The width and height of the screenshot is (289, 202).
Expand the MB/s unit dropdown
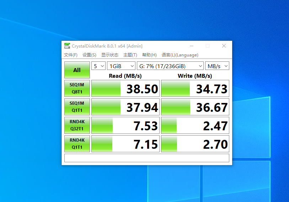[x=217, y=66]
